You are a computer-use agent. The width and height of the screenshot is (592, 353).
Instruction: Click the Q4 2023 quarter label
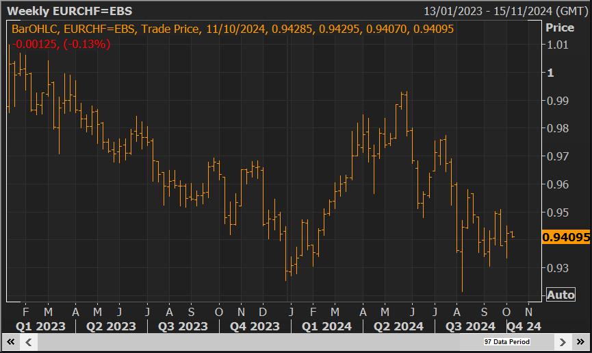[255, 326]
